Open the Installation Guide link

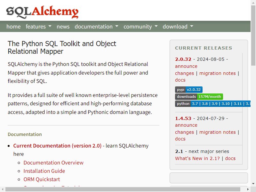coord(44,171)
